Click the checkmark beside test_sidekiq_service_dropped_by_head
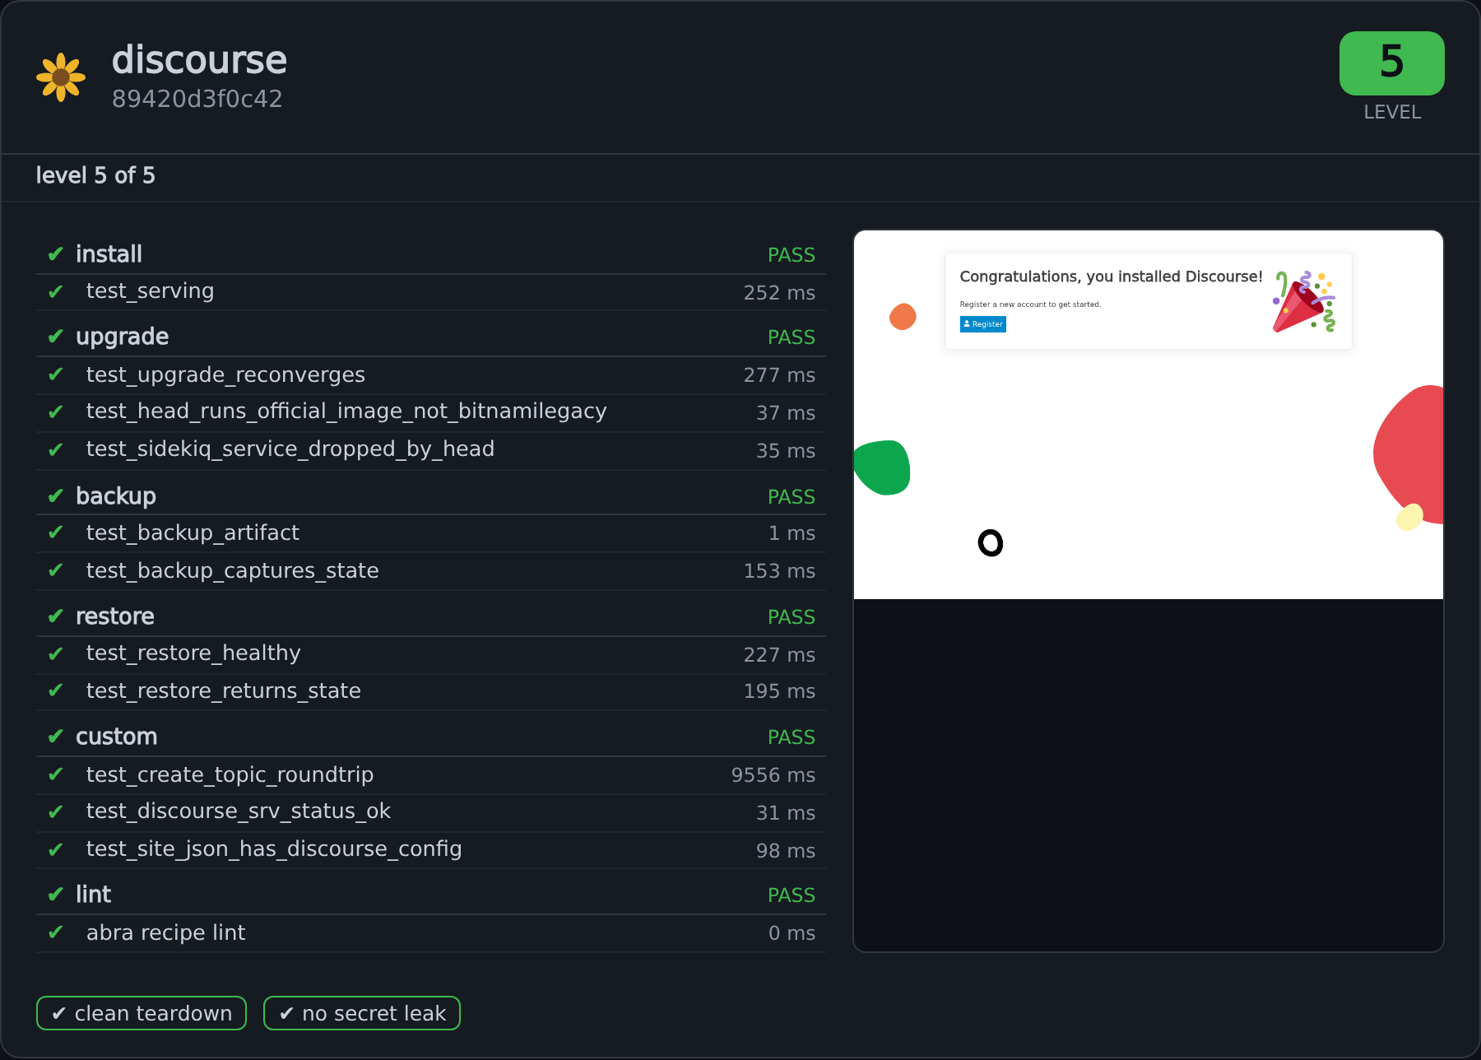The width and height of the screenshot is (1481, 1060). (56, 450)
